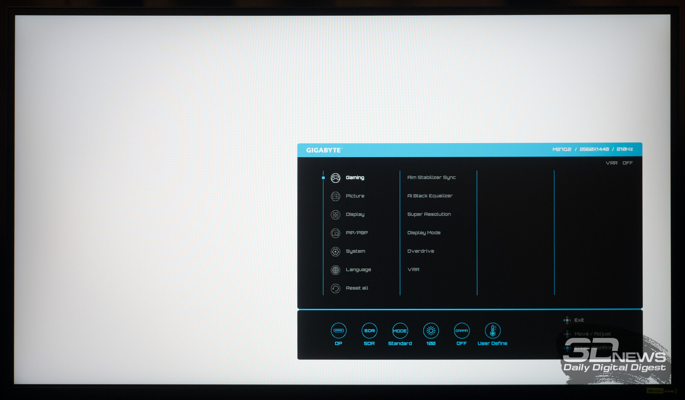
Task: Click the Display menu icon
Action: tap(336, 215)
